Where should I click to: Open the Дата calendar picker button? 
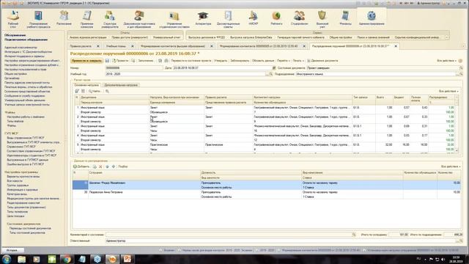click(x=274, y=68)
